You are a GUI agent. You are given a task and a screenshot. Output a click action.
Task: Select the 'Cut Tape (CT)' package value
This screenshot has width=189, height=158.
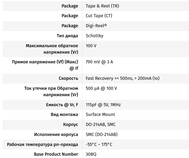pos(99,16)
